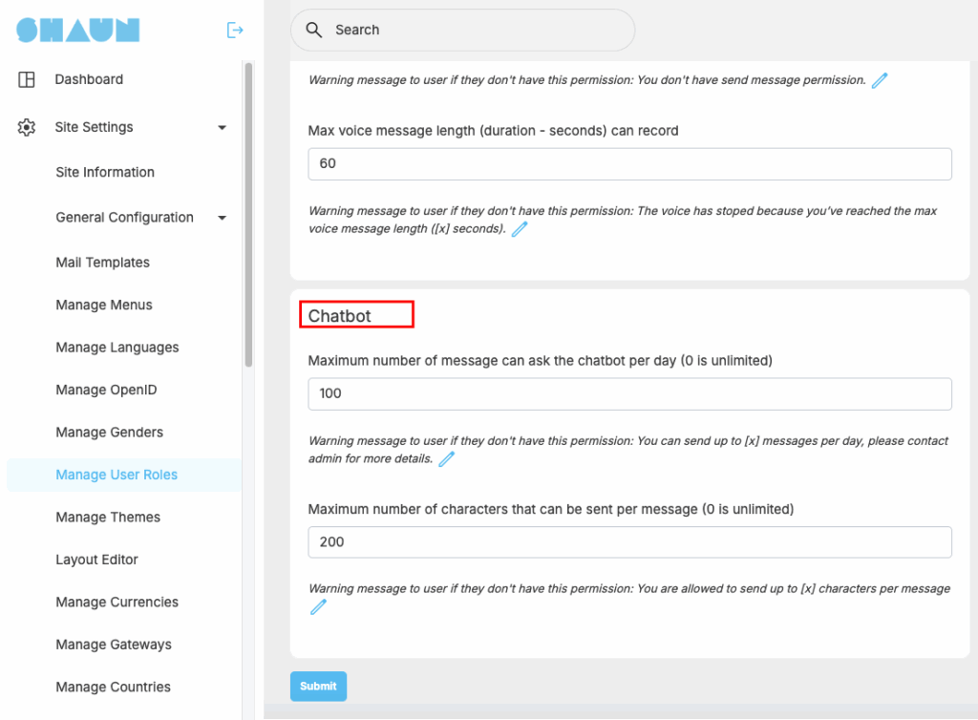Edit the send message permission warning
The width and height of the screenshot is (978, 720).
[x=880, y=80]
